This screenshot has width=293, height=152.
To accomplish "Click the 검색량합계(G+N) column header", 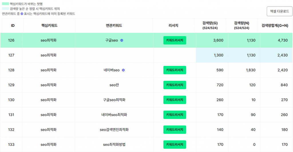I will click(275, 25).
